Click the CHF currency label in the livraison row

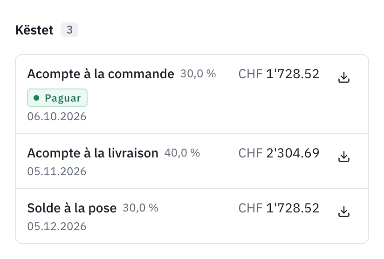tap(250, 153)
